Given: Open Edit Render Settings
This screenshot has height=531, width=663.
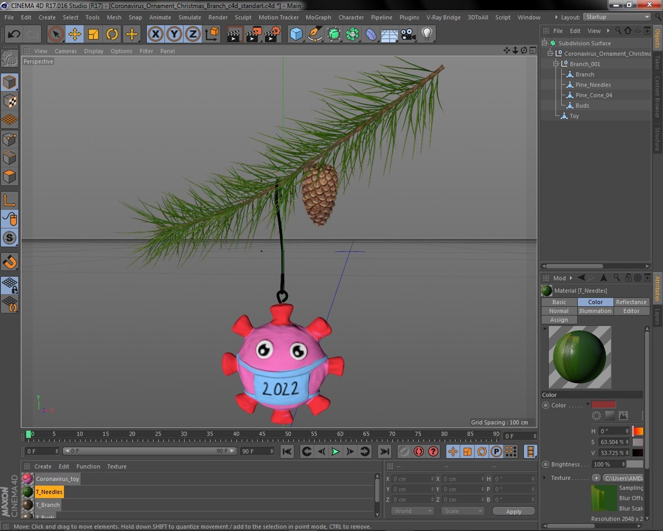Looking at the screenshot, I should pyautogui.click(x=272, y=34).
